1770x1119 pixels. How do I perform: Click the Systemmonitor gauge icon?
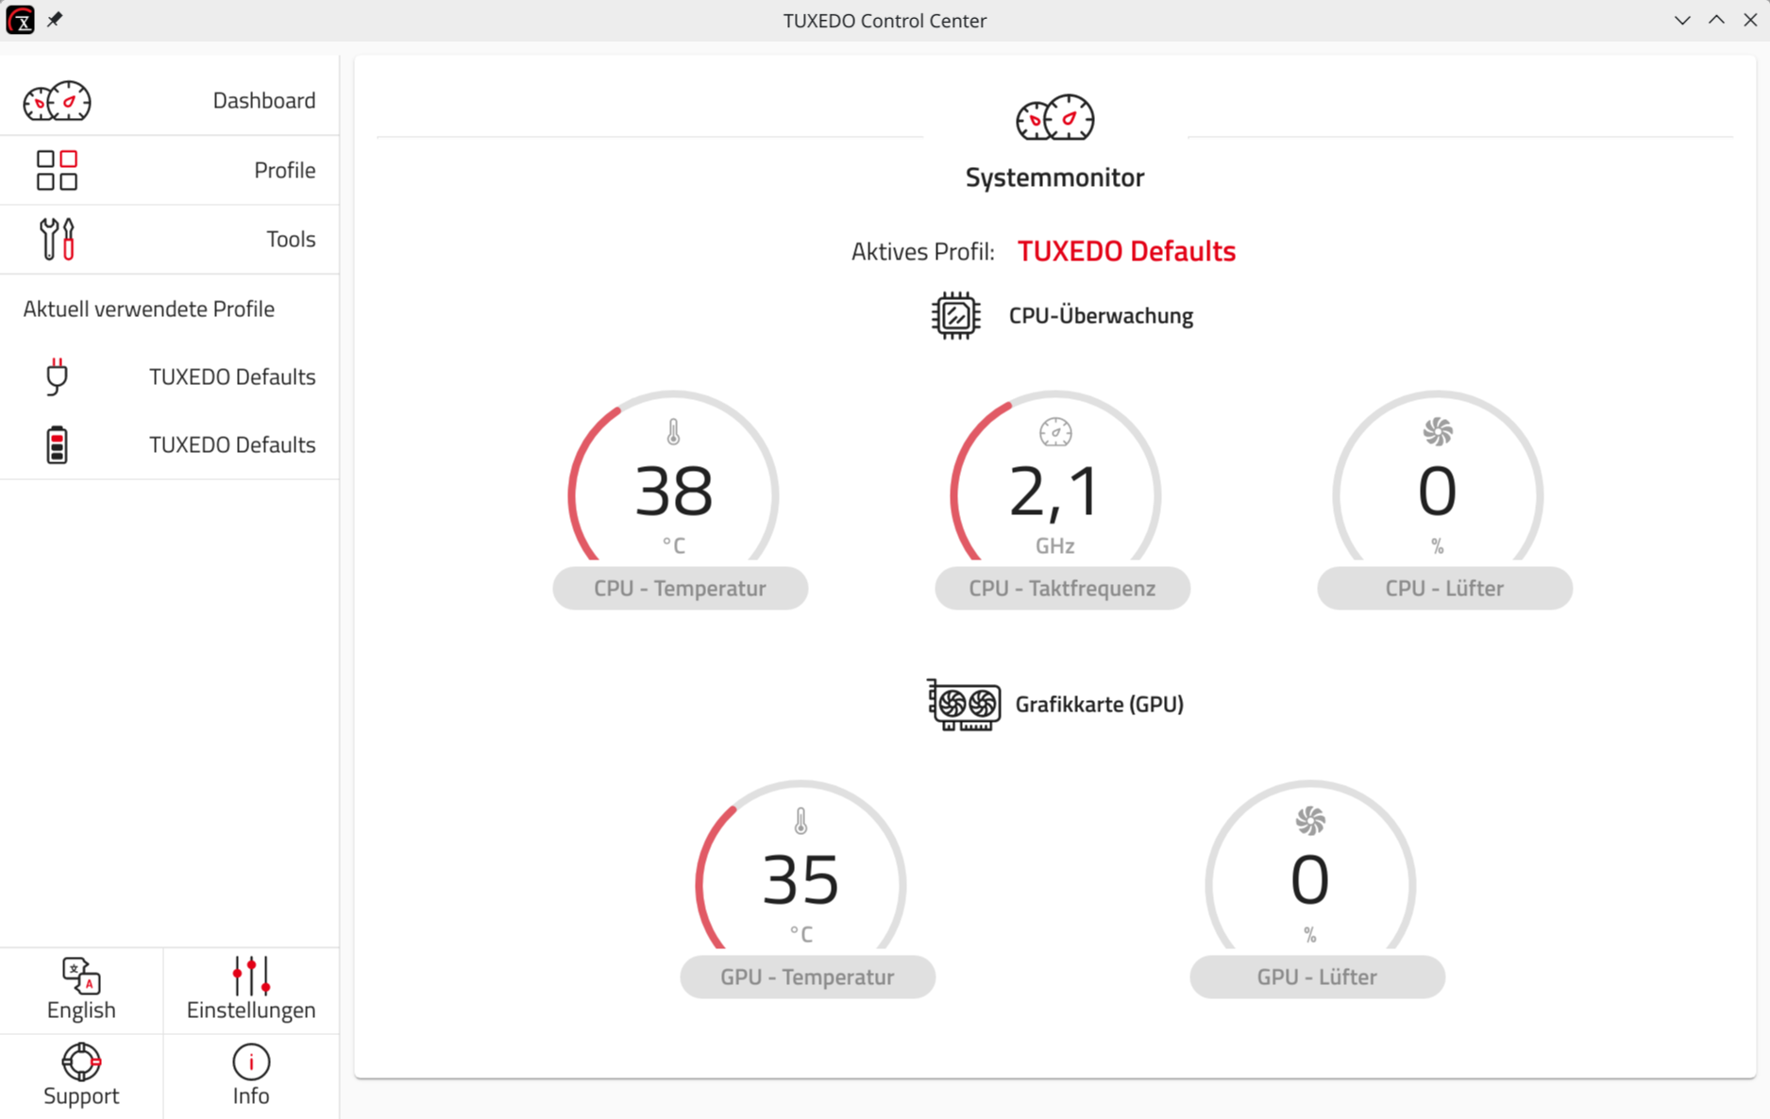1054,118
